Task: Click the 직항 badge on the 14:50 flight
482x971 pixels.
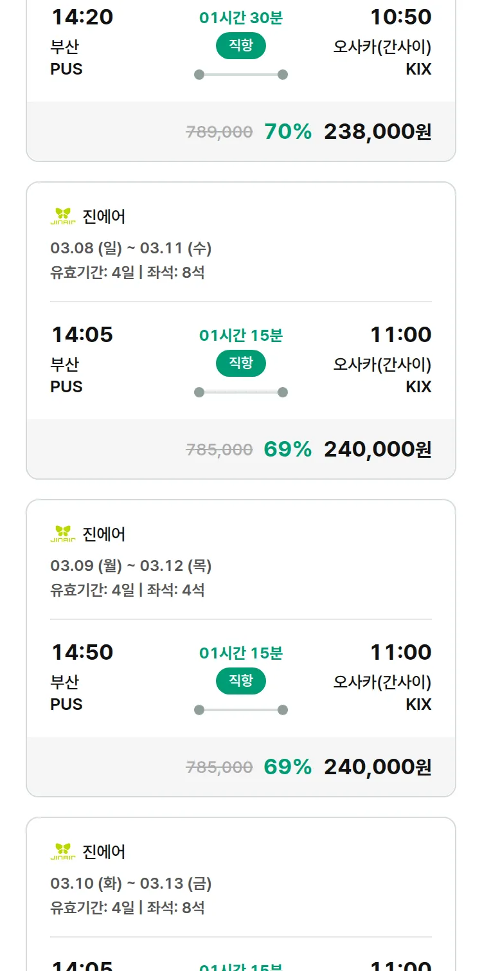Action: tap(241, 681)
